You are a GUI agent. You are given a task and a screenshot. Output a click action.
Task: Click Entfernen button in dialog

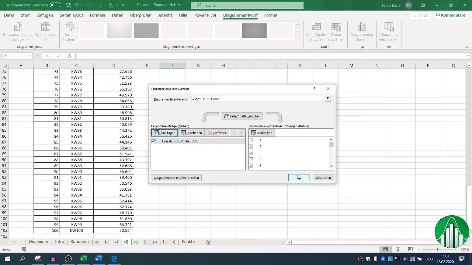tap(217, 132)
